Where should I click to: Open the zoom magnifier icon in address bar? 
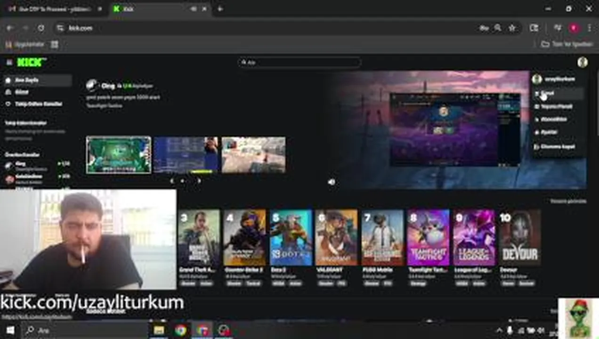pyautogui.click(x=498, y=28)
